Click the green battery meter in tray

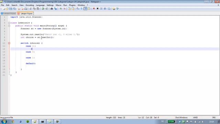pyautogui.click(x=171, y=122)
